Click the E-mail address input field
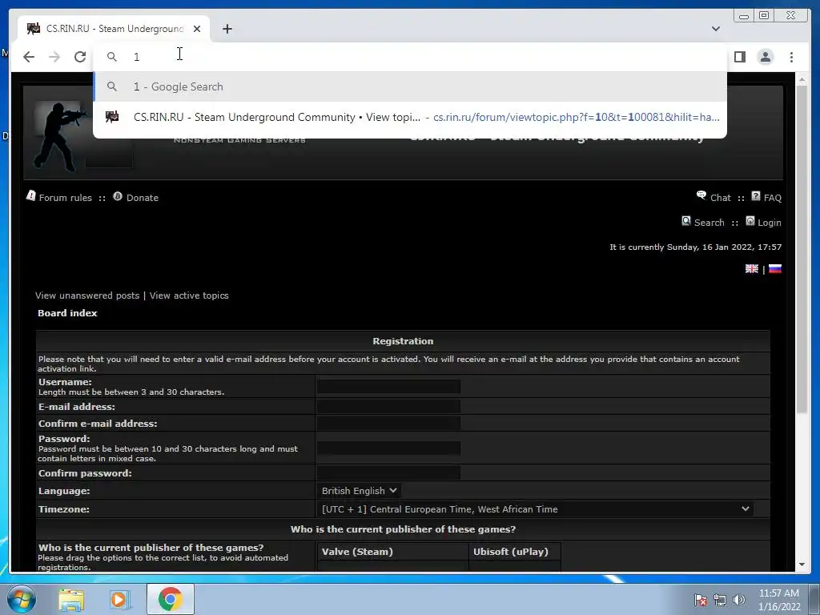The width and height of the screenshot is (820, 615). click(388, 406)
